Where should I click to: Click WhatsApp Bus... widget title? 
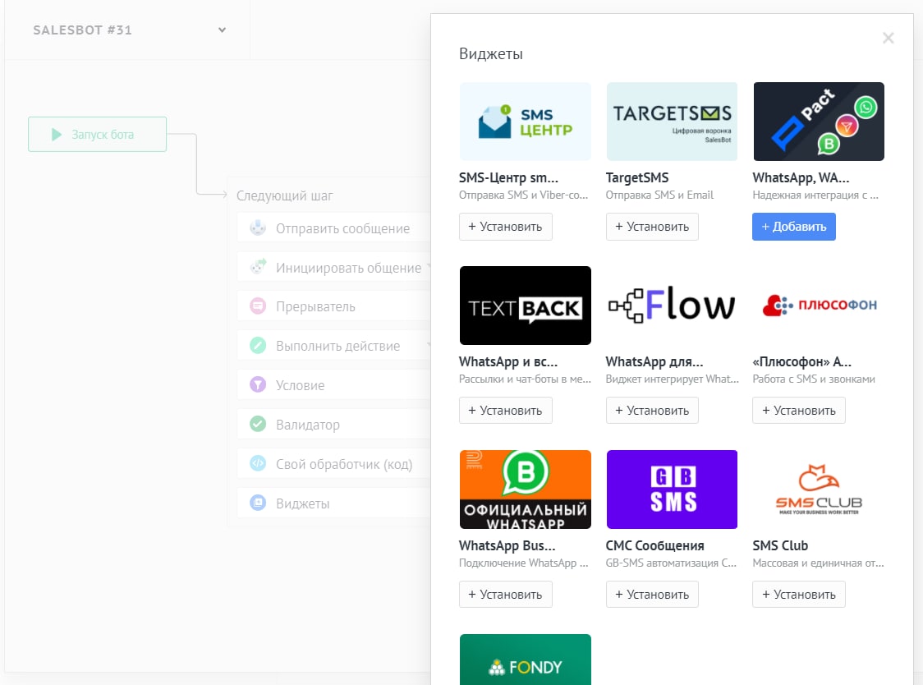coord(507,545)
